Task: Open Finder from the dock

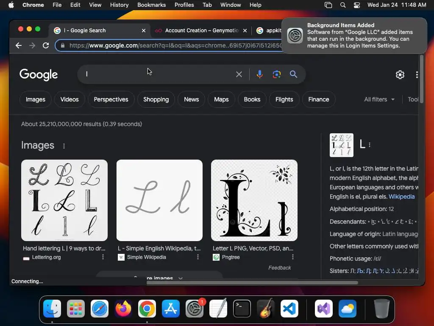Action: [x=52, y=309]
